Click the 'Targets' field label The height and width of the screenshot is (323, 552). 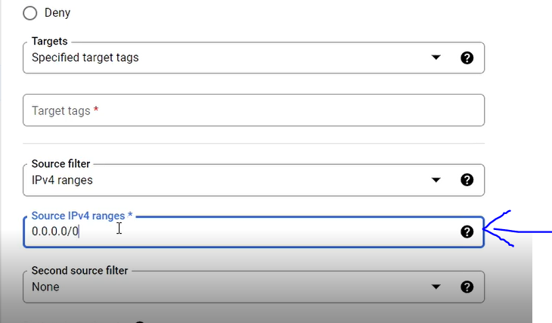click(49, 41)
